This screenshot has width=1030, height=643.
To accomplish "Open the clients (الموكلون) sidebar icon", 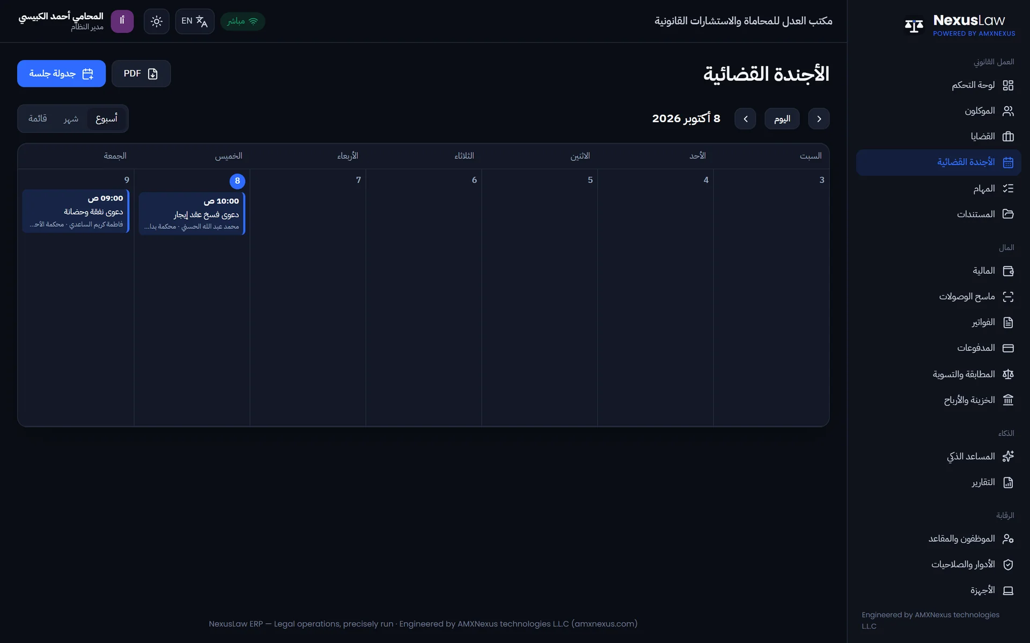I will click(1008, 111).
